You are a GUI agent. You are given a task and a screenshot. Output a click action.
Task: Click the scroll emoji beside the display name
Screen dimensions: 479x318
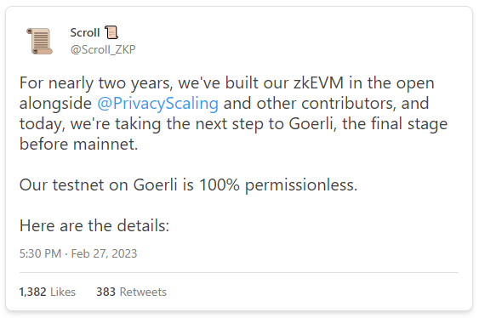111,32
